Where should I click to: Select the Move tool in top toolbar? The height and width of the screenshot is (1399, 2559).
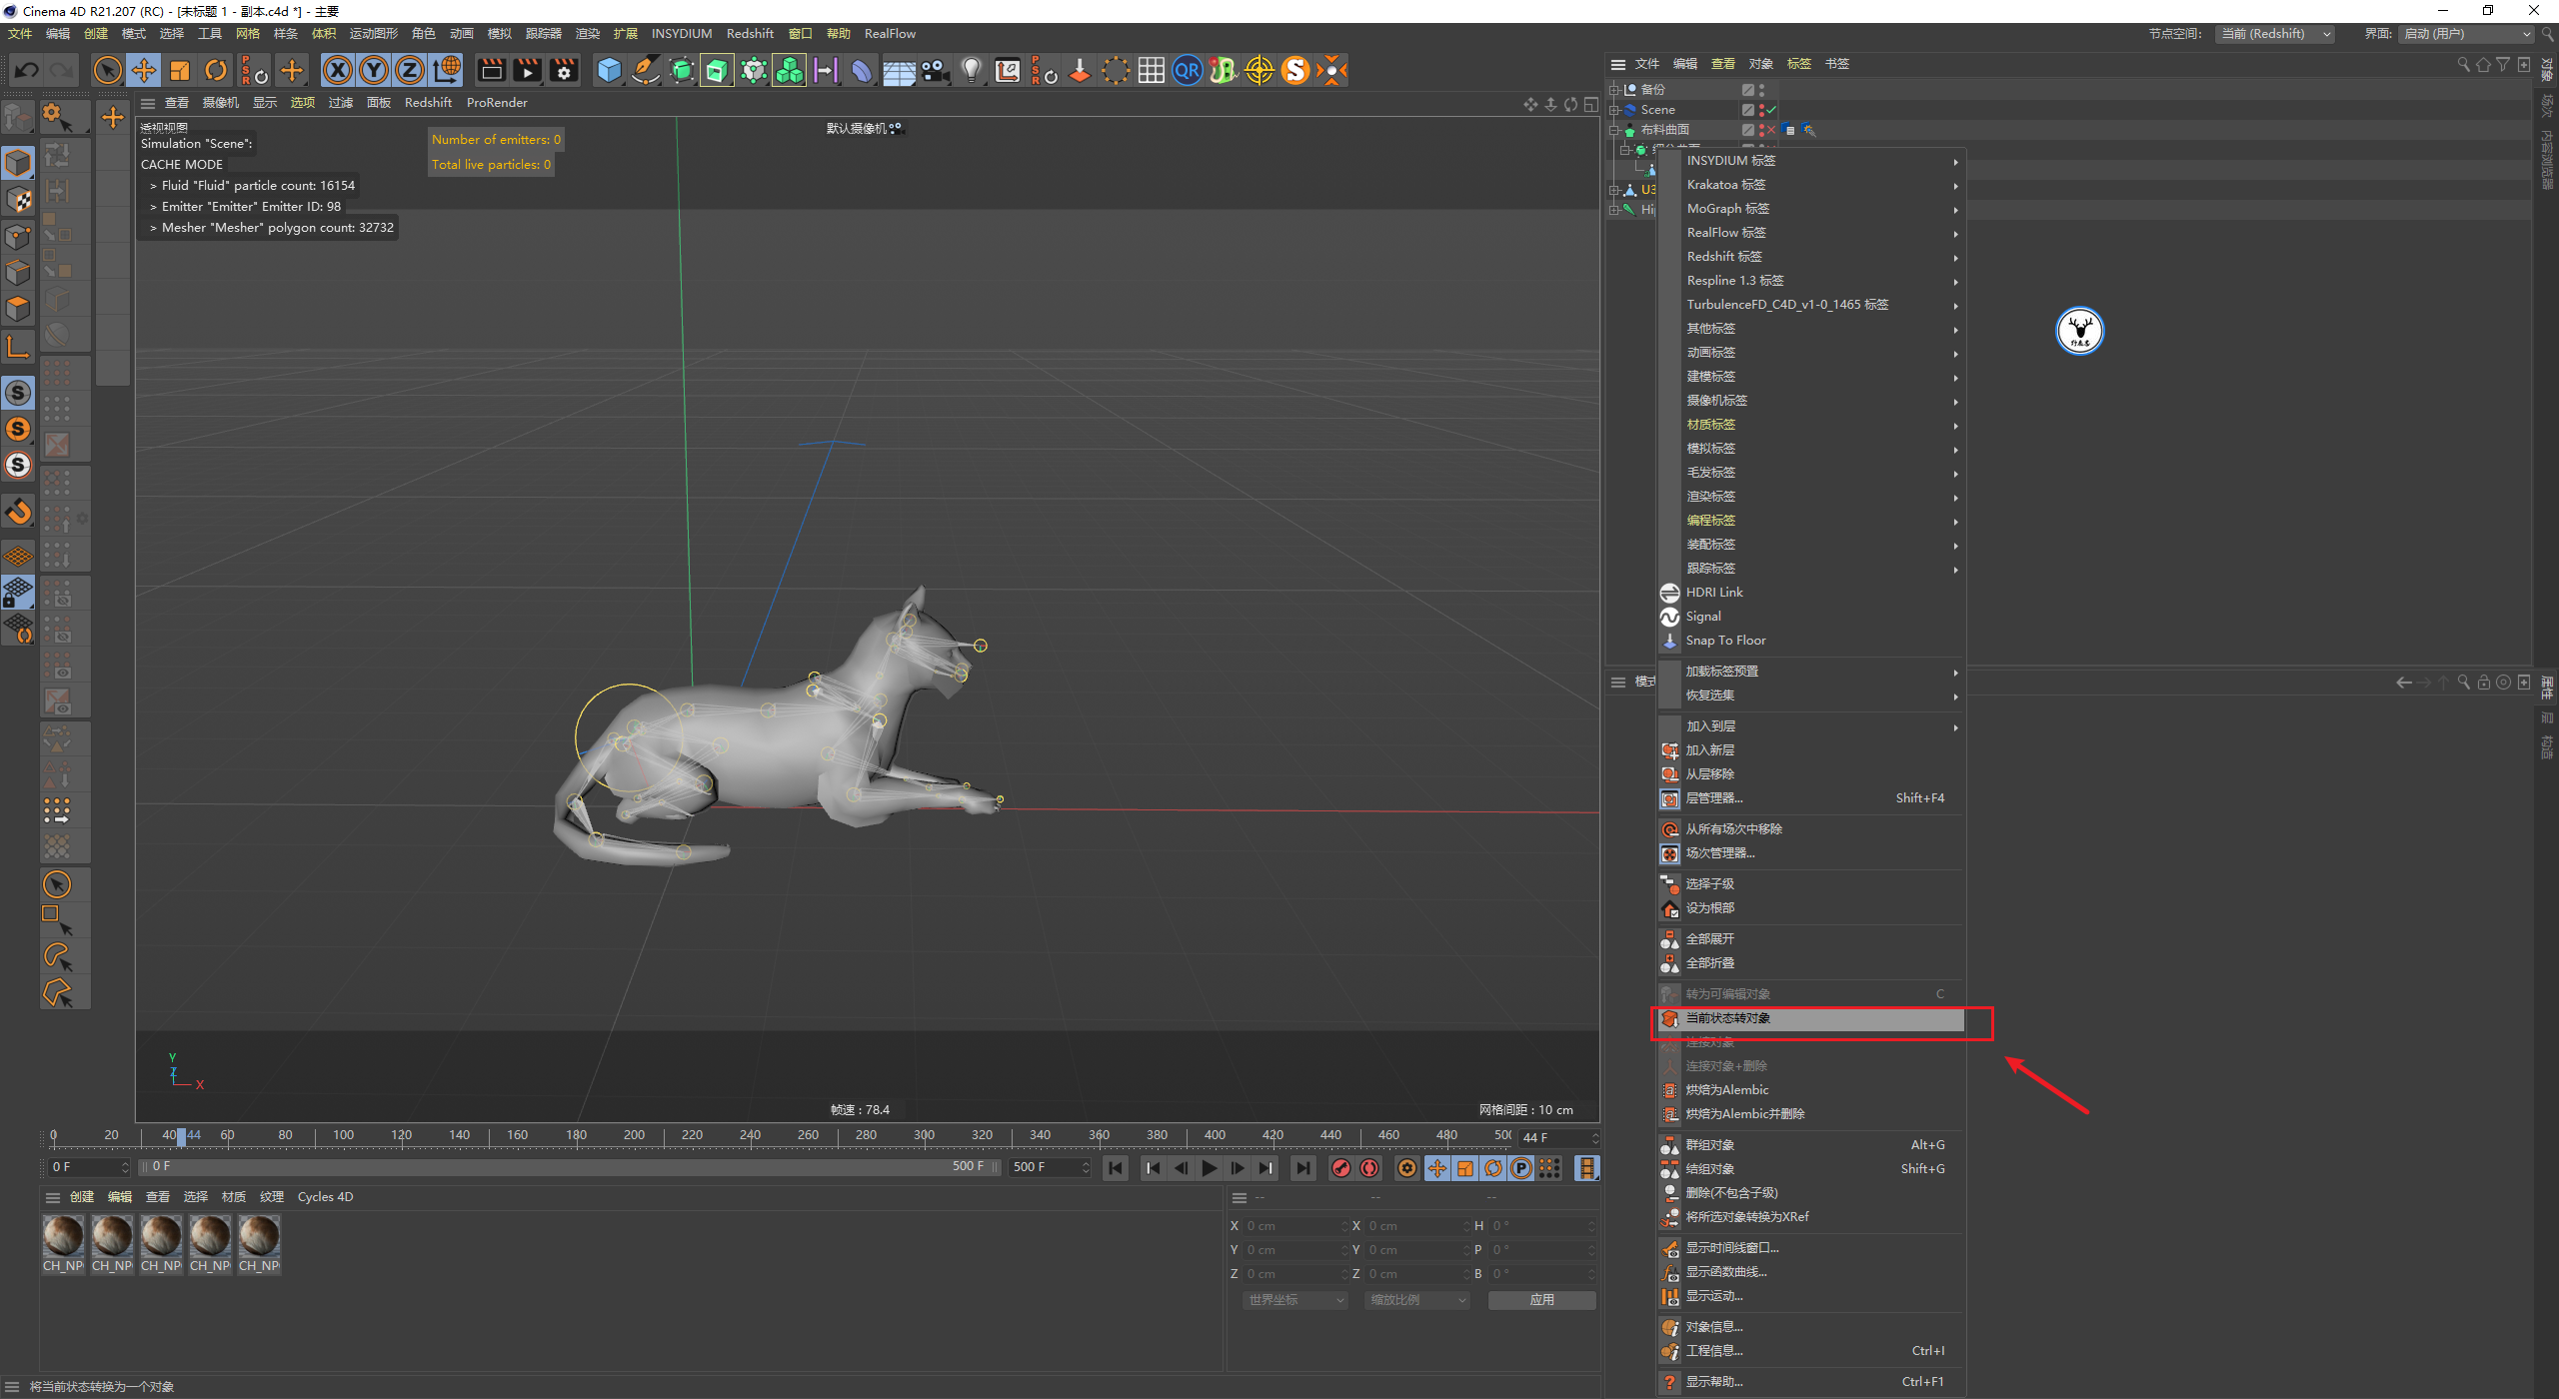coord(144,70)
